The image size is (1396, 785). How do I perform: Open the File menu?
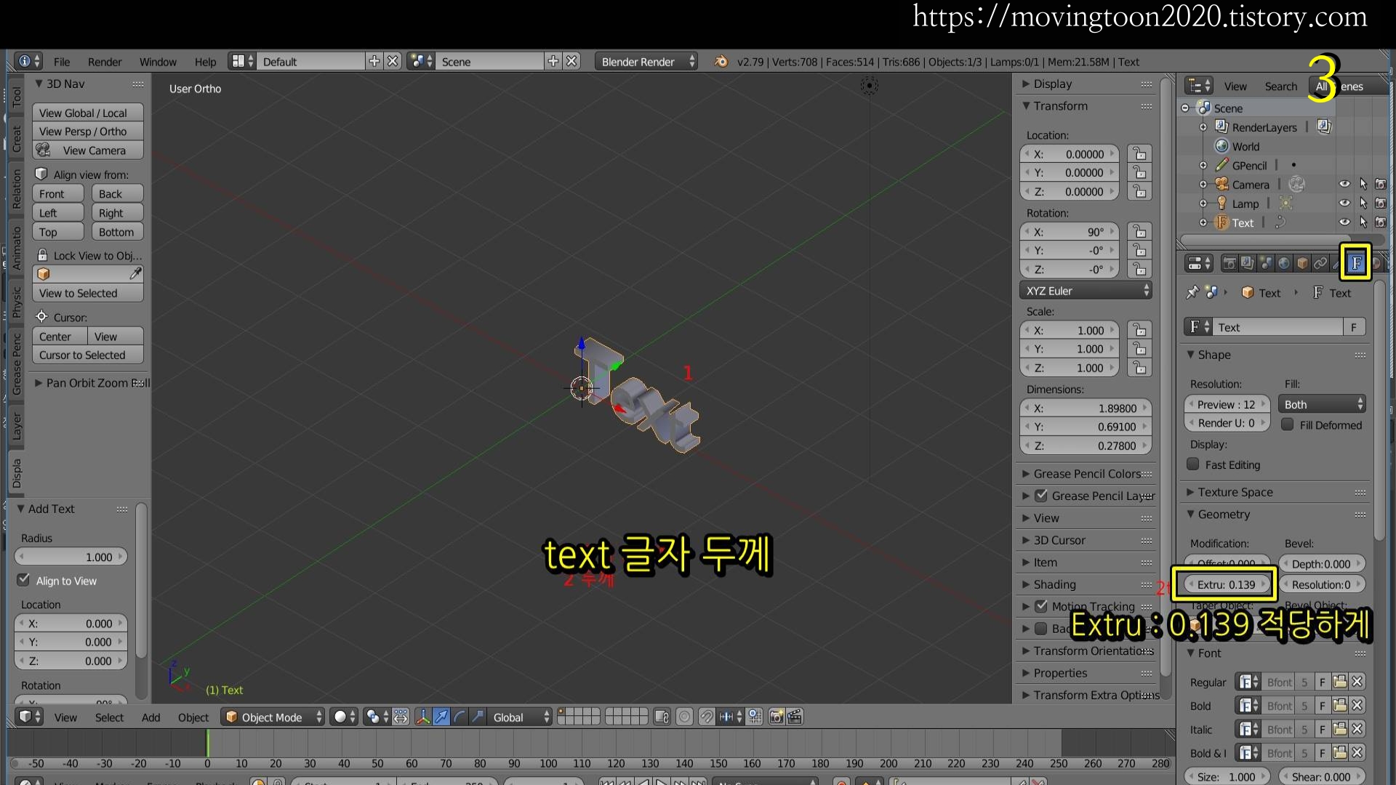pos(62,62)
